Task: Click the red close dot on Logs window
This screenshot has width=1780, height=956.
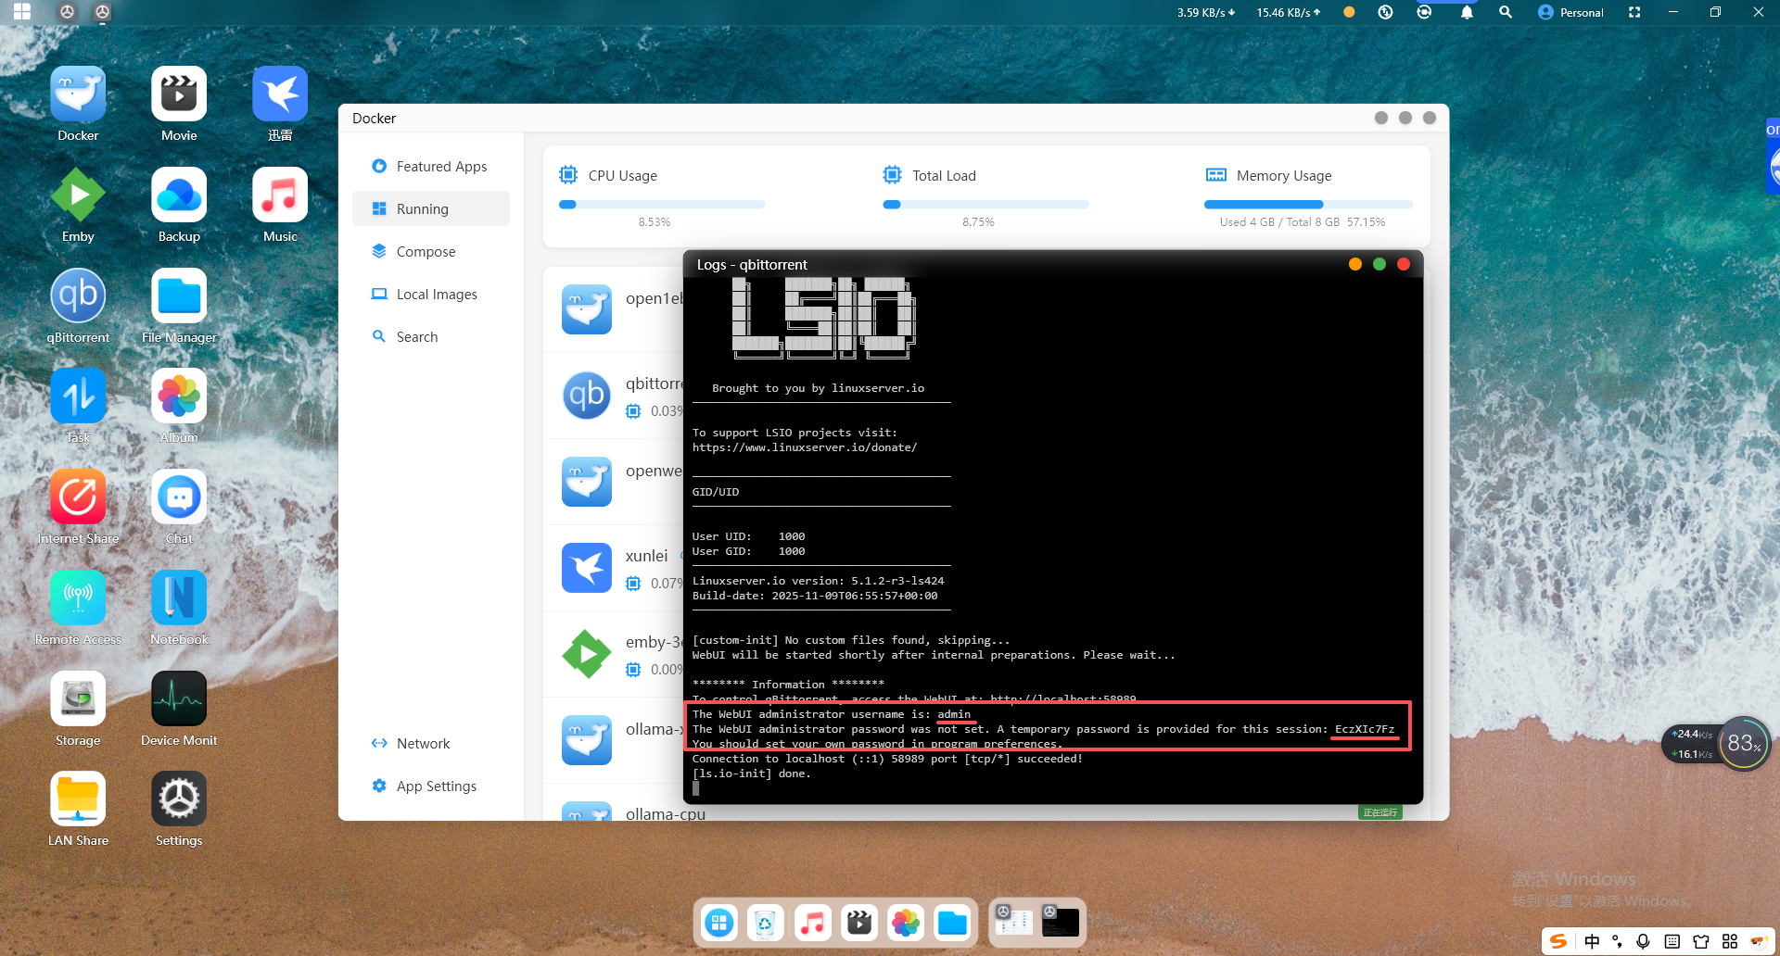Action: 1404,264
